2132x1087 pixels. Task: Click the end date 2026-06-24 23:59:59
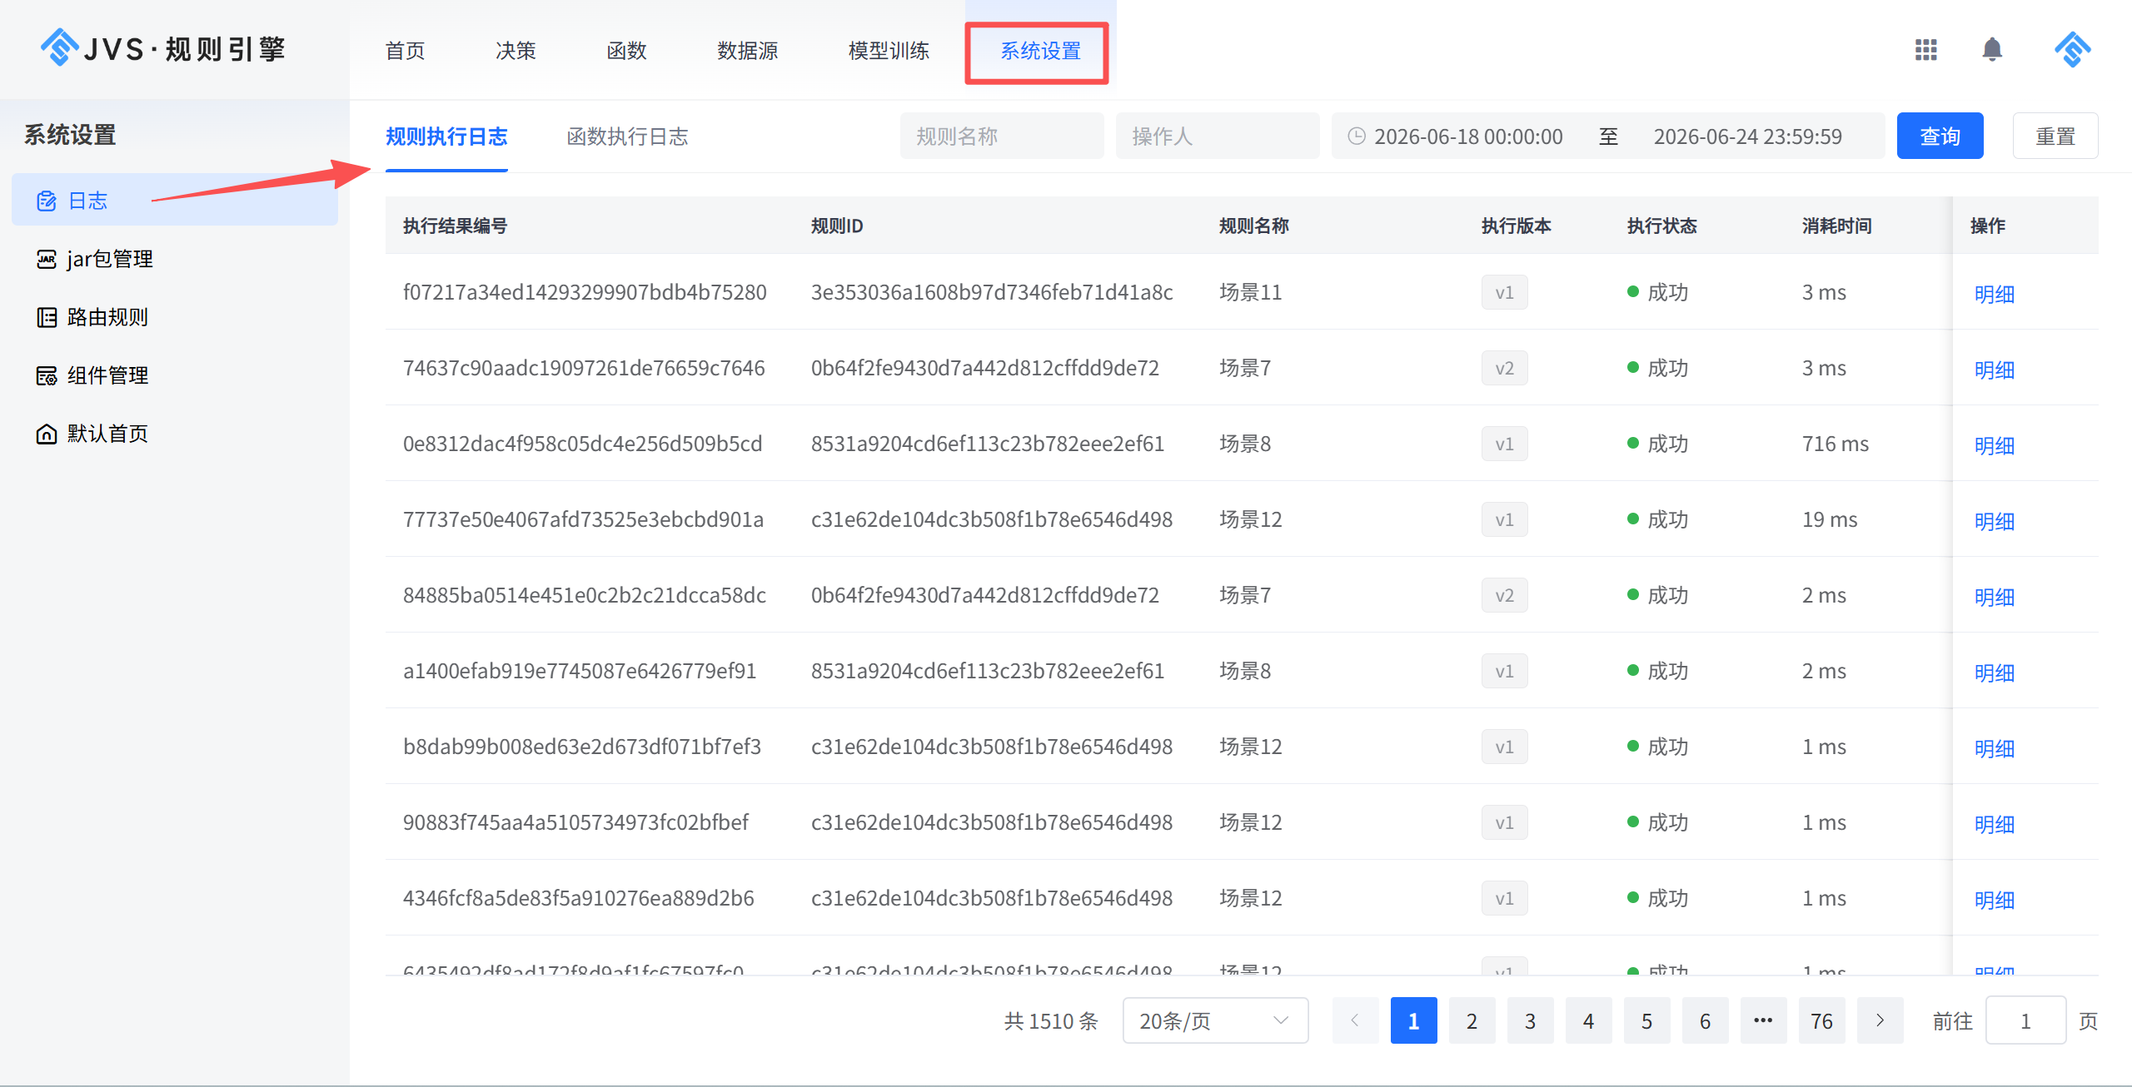coord(1747,136)
